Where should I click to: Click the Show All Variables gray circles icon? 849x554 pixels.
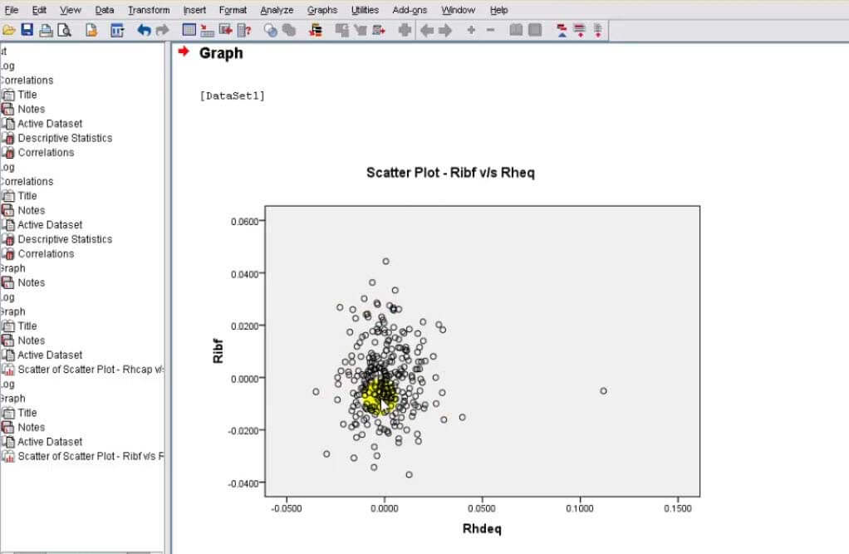[x=289, y=31]
